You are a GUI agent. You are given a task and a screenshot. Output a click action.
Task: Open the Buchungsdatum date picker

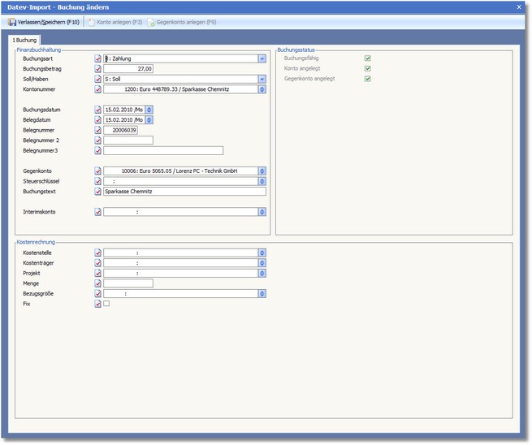(x=149, y=110)
